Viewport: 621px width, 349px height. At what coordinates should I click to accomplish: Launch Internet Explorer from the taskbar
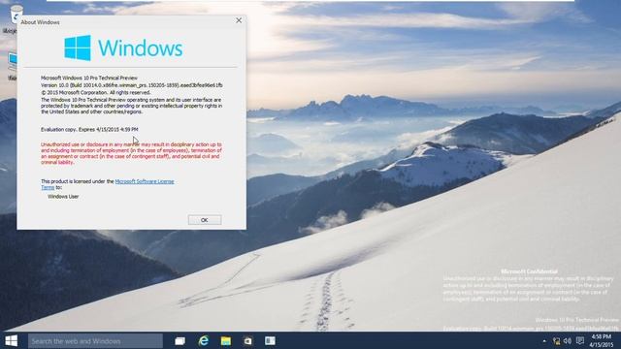204,340
